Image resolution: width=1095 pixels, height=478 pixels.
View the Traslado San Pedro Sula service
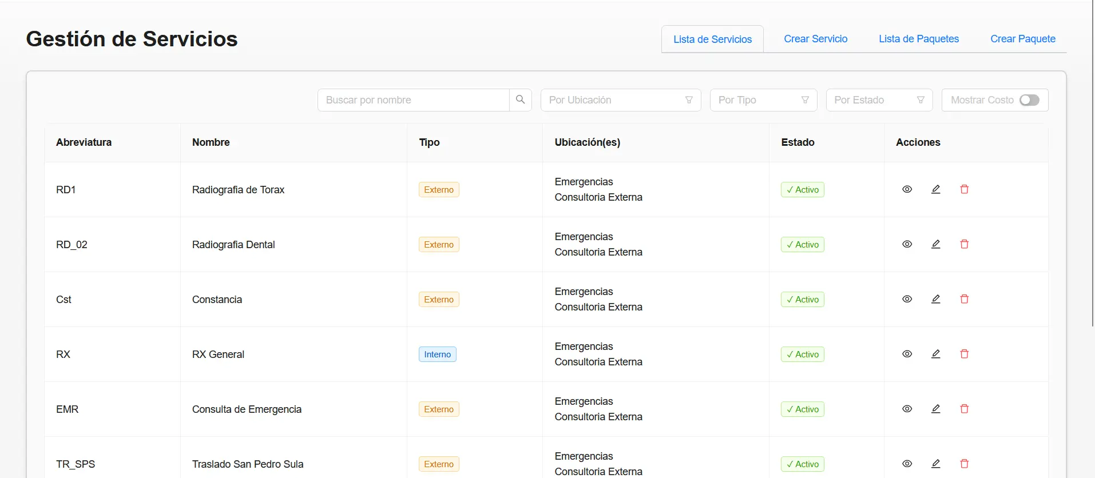click(907, 464)
